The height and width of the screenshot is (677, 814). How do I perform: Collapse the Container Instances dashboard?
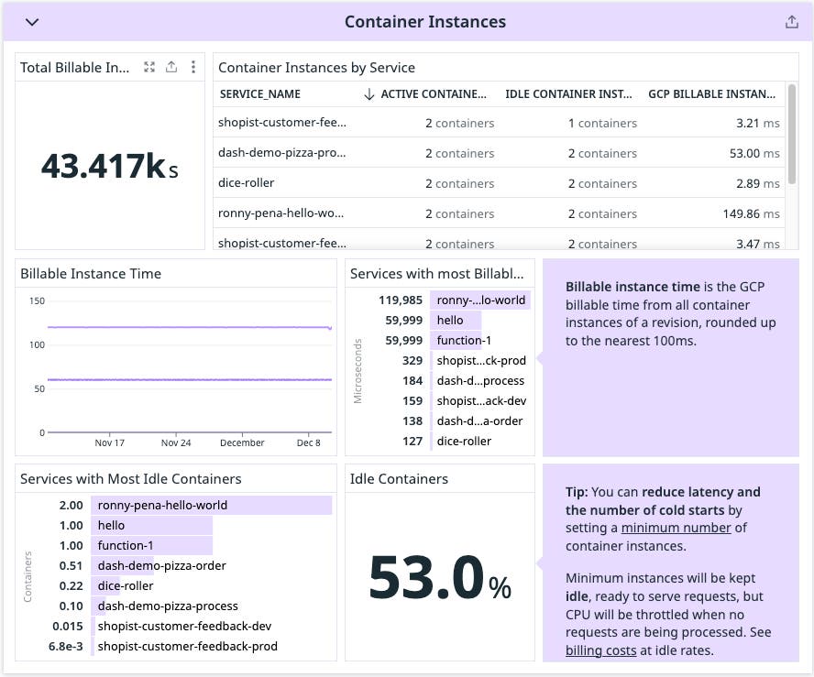coord(32,21)
